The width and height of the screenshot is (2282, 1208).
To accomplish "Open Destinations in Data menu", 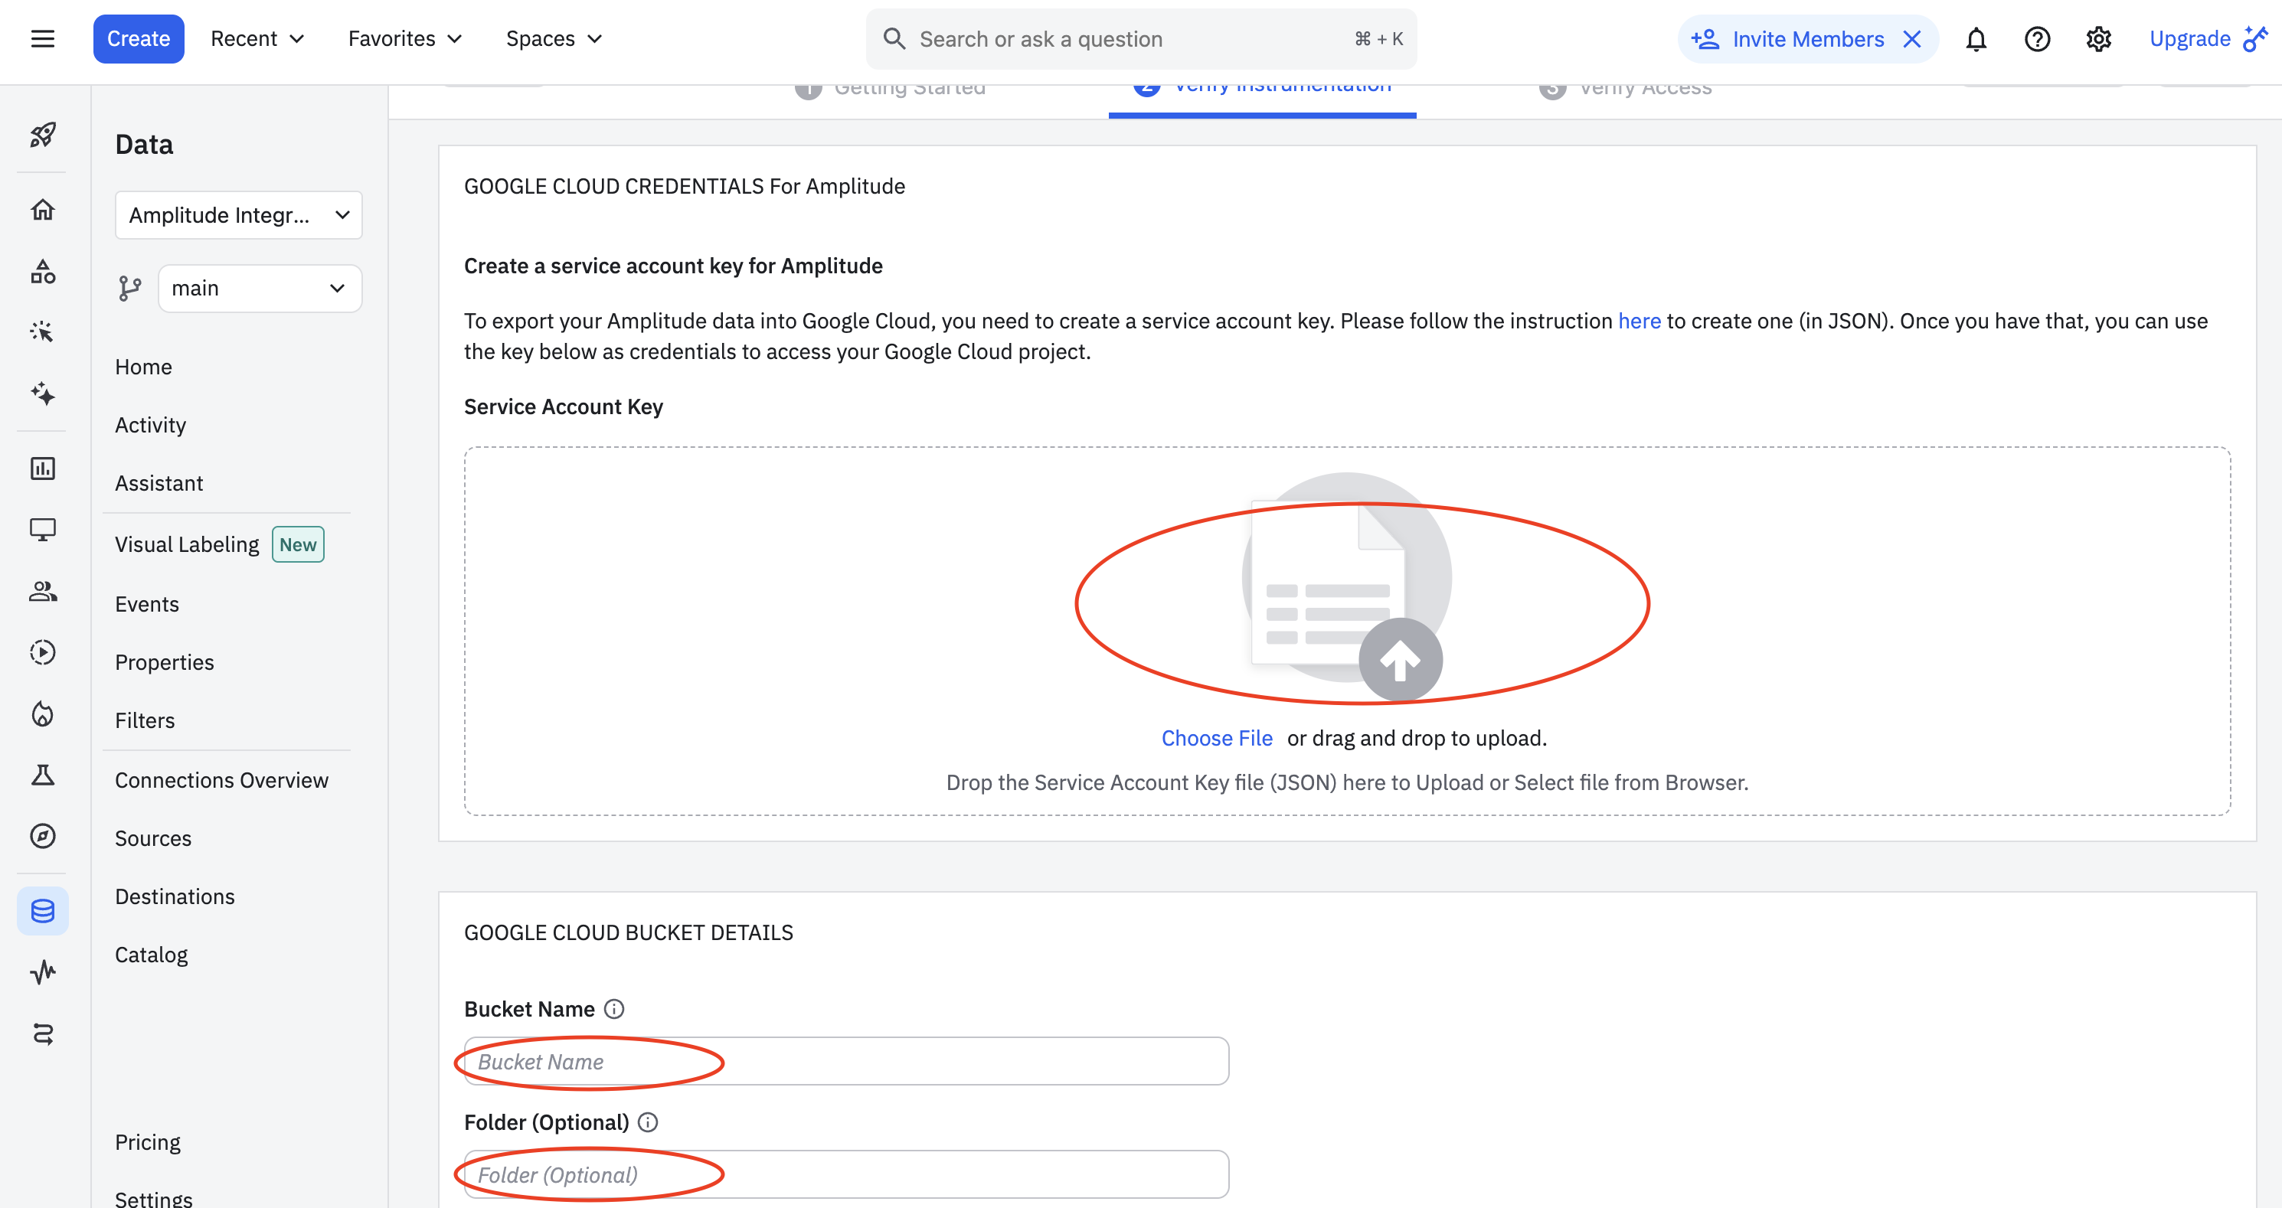I will (175, 896).
